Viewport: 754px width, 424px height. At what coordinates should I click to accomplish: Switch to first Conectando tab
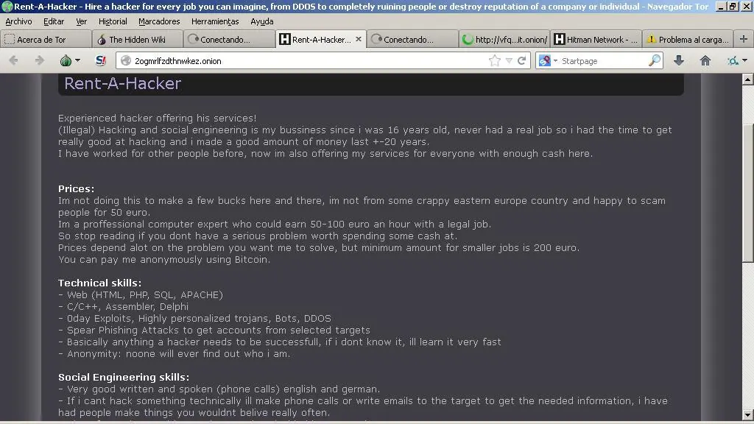230,40
